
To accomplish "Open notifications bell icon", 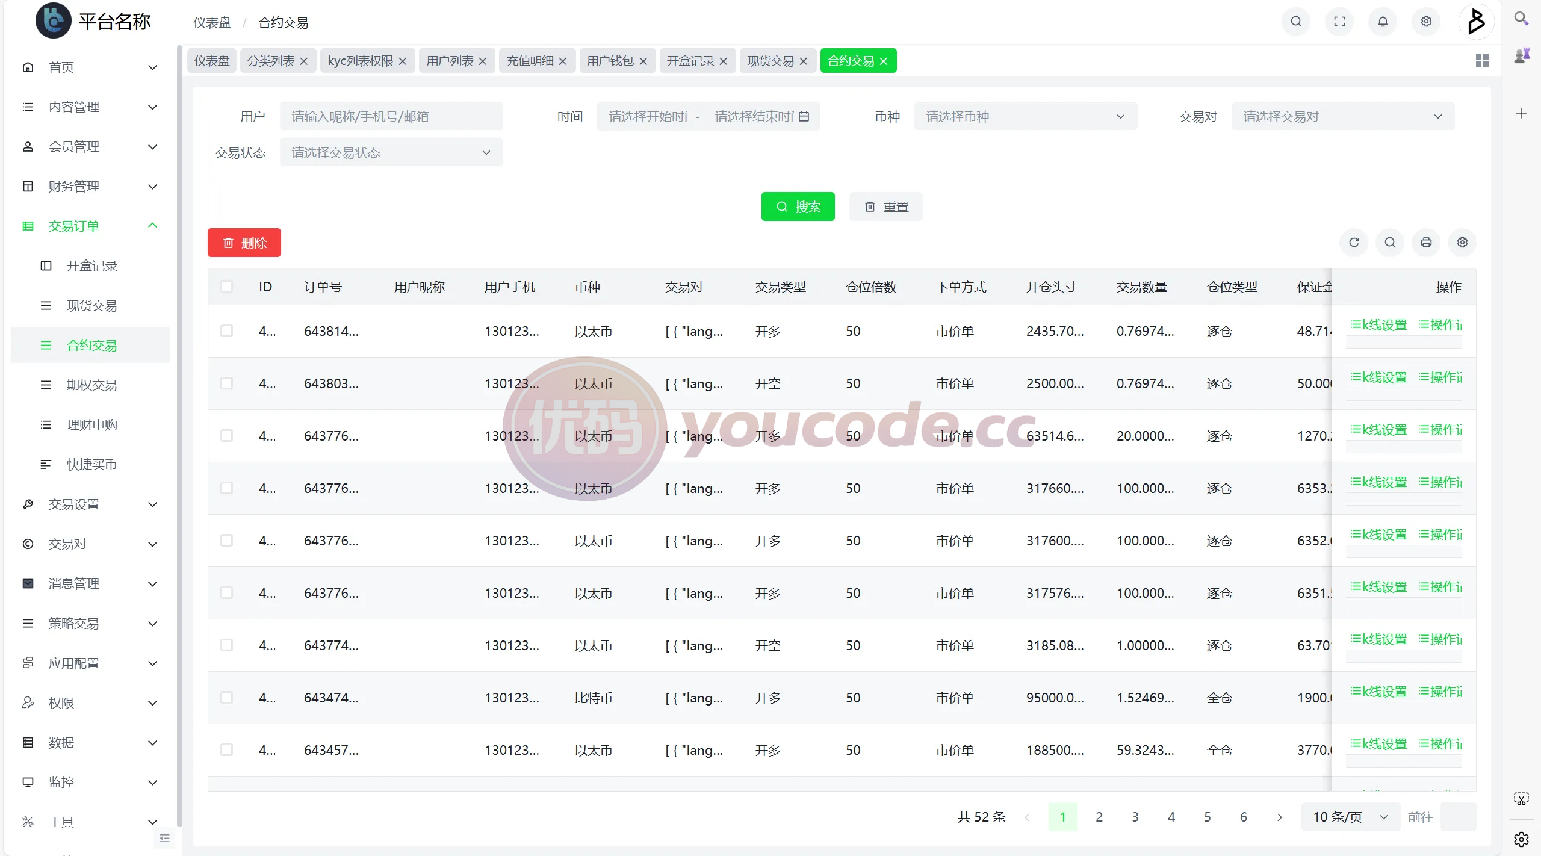I will click(1383, 22).
